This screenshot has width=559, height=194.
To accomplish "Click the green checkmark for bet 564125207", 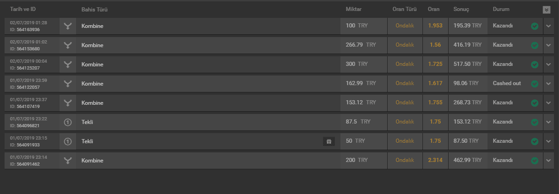I will (534, 65).
